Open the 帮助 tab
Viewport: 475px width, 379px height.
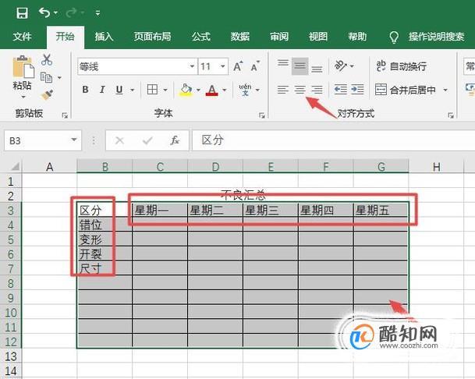(357, 37)
